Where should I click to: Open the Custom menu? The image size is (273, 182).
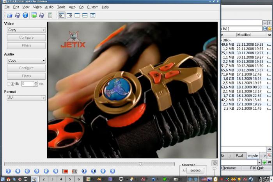coord(93,7)
